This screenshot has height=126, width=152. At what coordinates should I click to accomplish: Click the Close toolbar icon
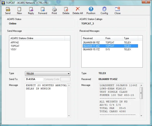(x=117, y=10)
